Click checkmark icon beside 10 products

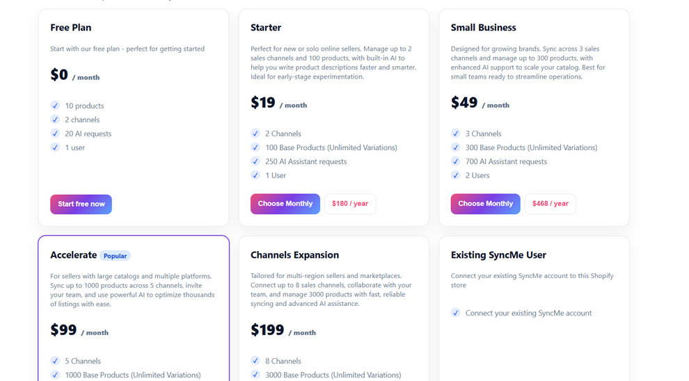coord(55,106)
